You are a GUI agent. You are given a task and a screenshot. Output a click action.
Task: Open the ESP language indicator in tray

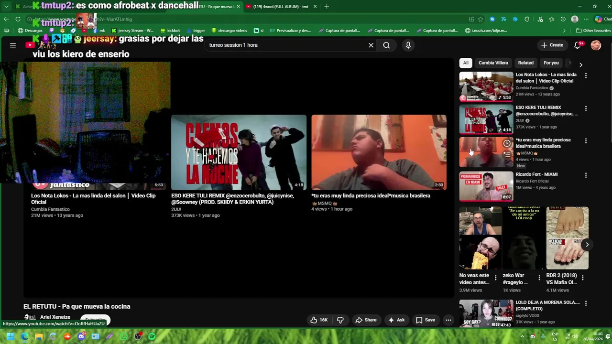coord(555,337)
